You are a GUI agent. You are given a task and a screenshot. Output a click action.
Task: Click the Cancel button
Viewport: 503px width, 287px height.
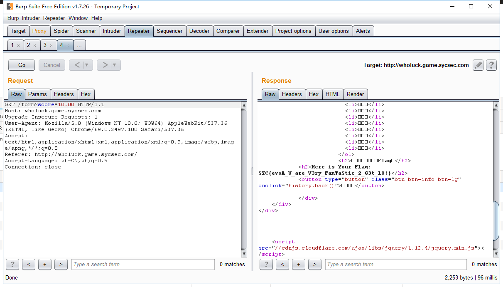pos(52,65)
